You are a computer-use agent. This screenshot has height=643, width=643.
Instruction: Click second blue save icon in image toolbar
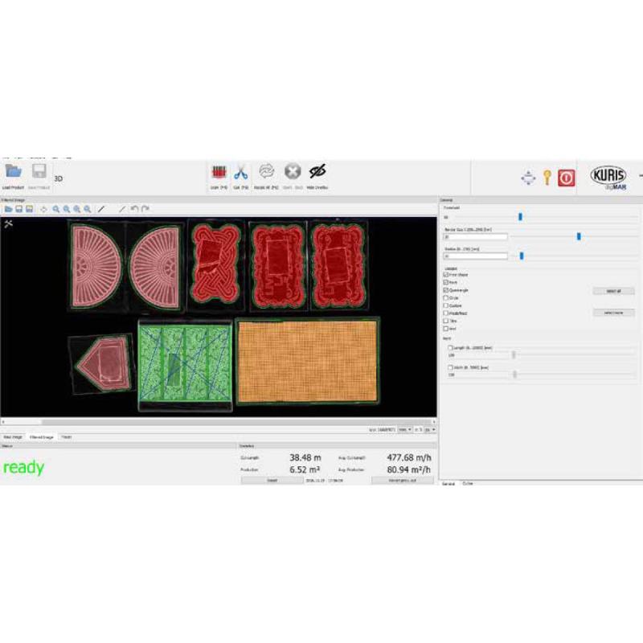pos(30,209)
